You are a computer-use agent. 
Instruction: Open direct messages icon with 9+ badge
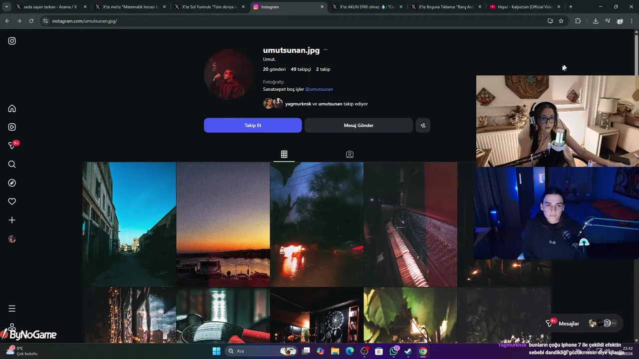coord(13,145)
